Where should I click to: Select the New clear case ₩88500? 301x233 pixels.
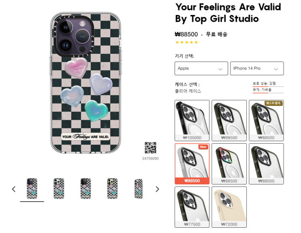pyautogui.click(x=192, y=164)
